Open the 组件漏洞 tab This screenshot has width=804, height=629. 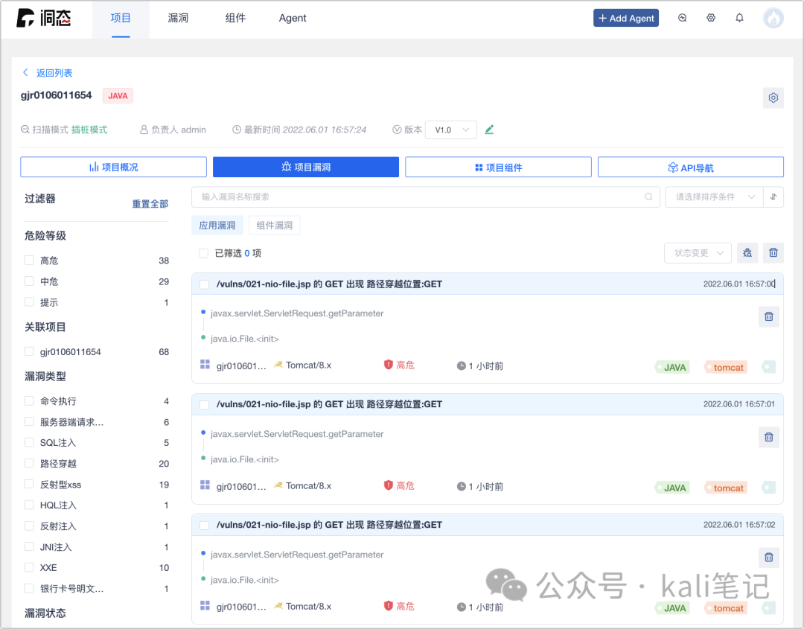[x=274, y=226]
